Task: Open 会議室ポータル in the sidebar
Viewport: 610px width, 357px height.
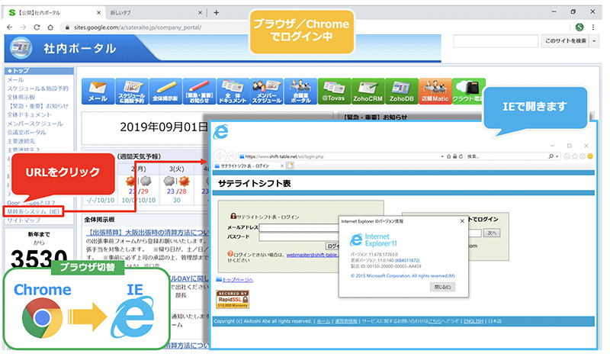Action: pos(27,132)
